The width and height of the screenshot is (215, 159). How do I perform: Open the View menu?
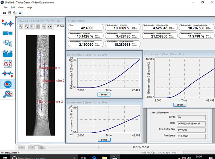click(20, 7)
